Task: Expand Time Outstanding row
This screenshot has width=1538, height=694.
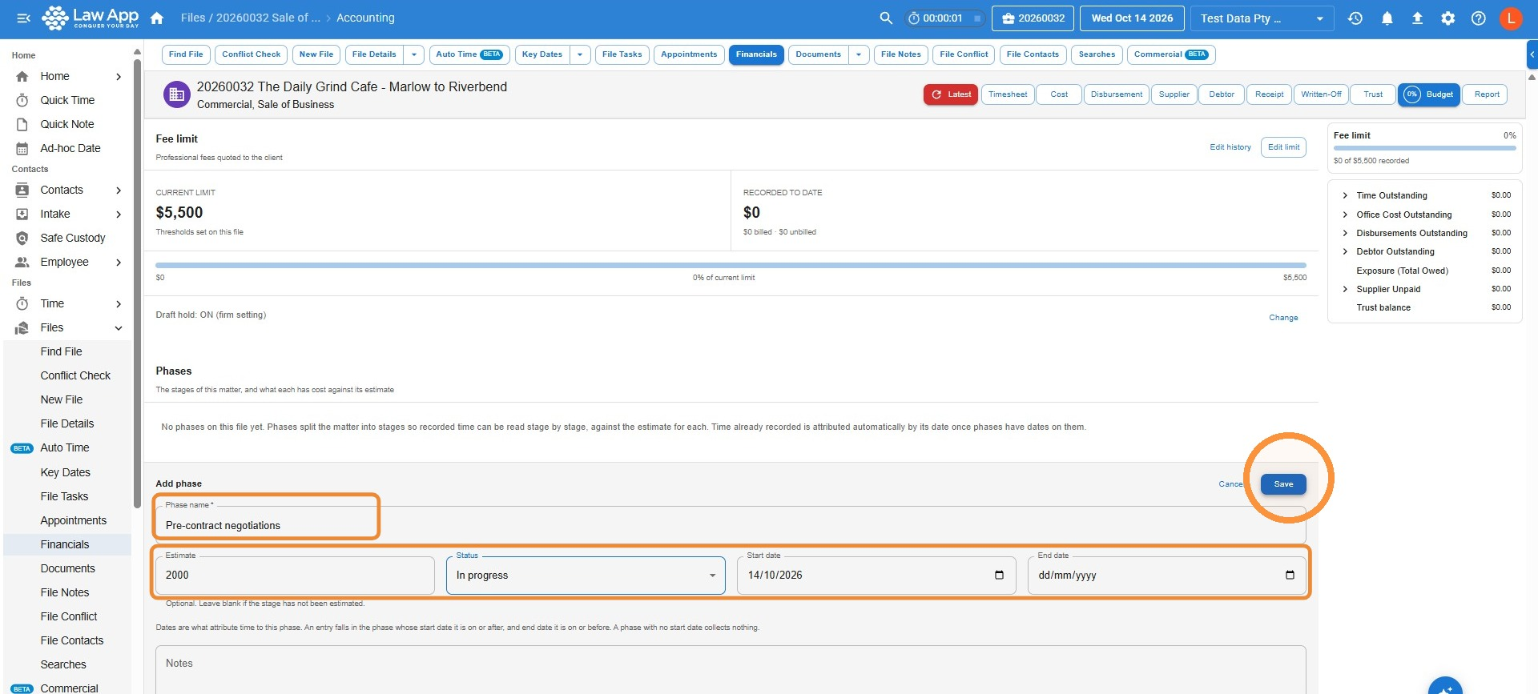Action: click(x=1345, y=195)
